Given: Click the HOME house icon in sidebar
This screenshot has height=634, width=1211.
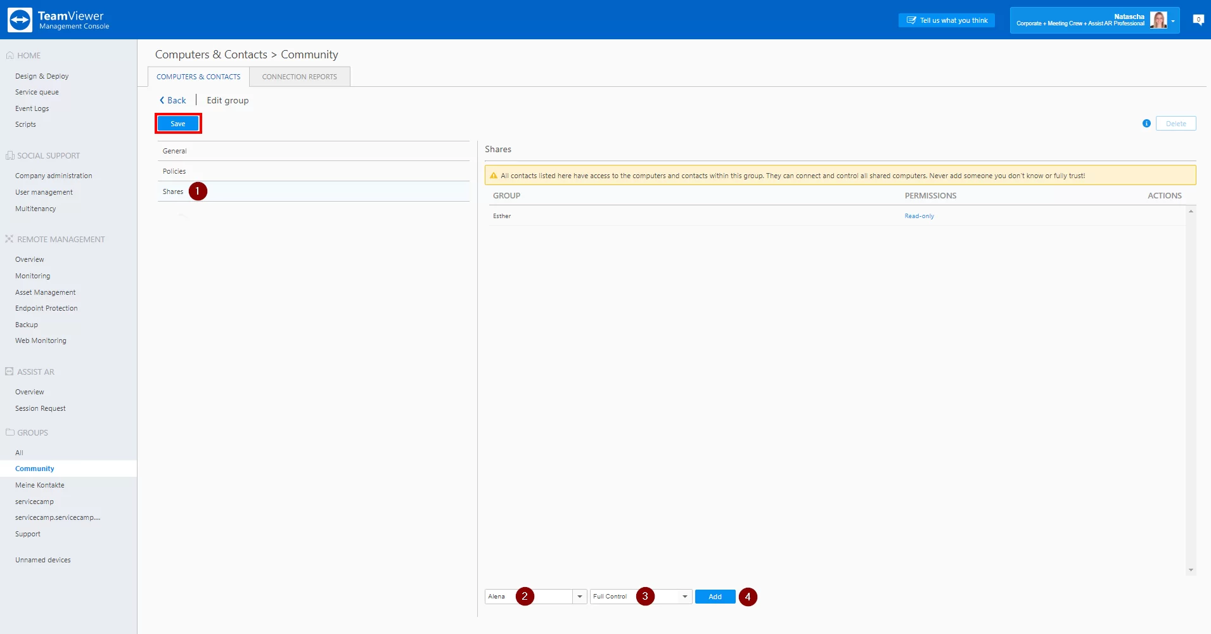Looking at the screenshot, I should [x=10, y=56].
